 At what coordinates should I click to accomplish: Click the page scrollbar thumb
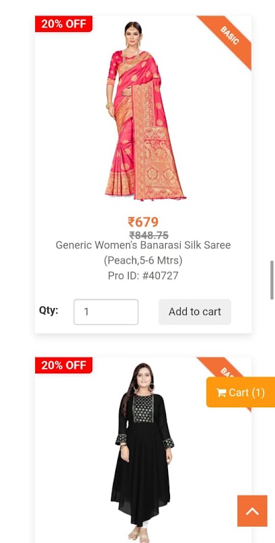click(272, 280)
